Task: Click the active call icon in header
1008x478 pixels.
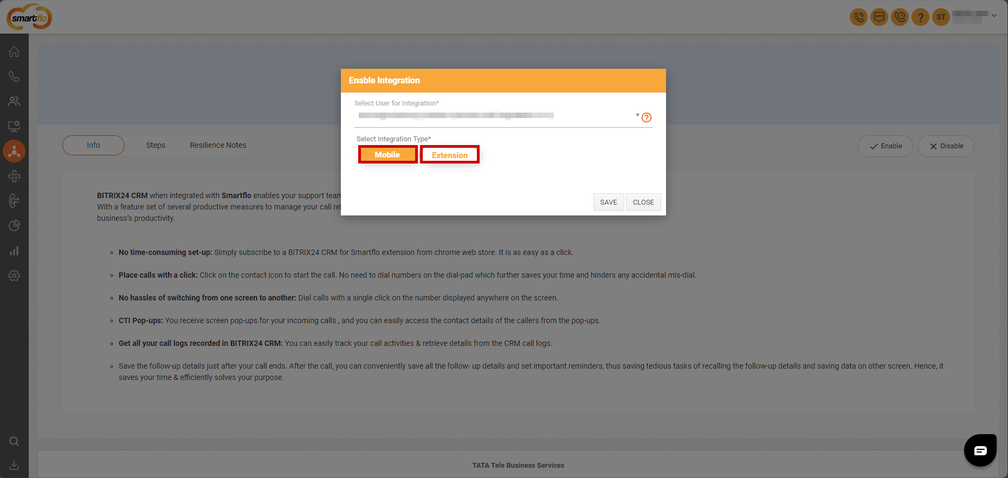Action: 858,17
